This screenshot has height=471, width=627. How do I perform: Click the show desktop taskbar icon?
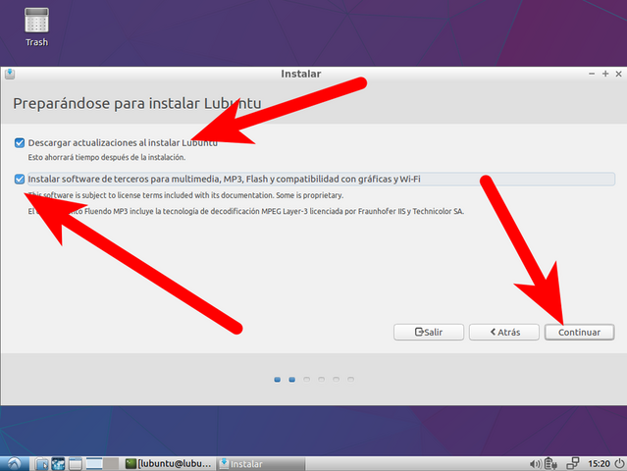tap(75, 464)
